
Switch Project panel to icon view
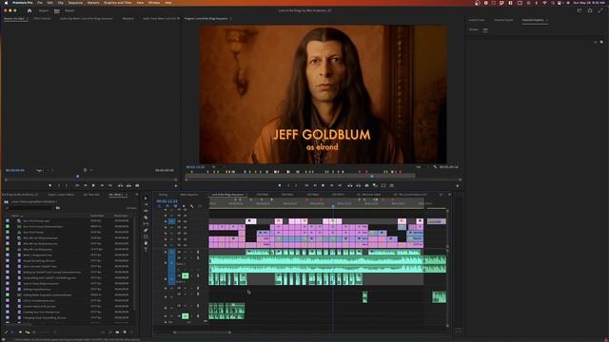pos(20,332)
